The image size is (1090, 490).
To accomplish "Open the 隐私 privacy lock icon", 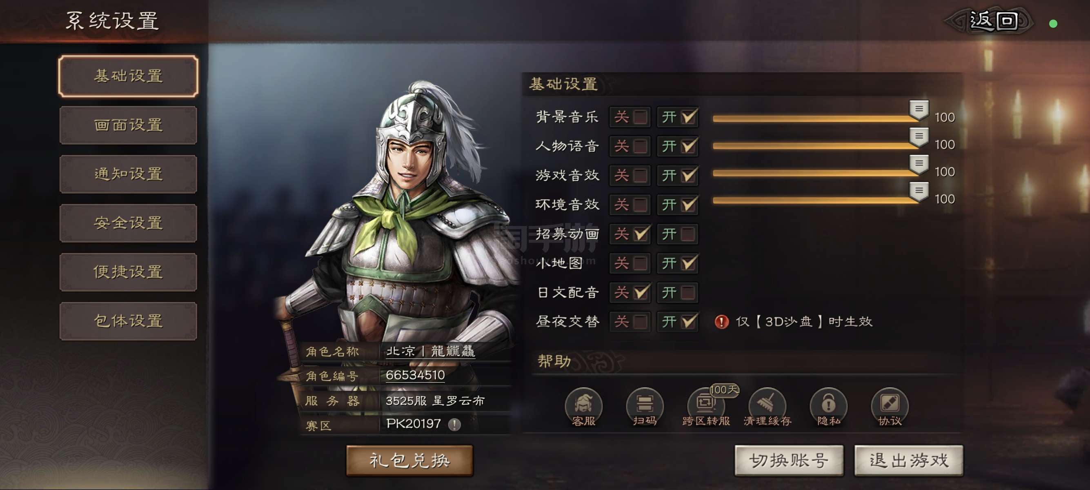I will [x=828, y=405].
